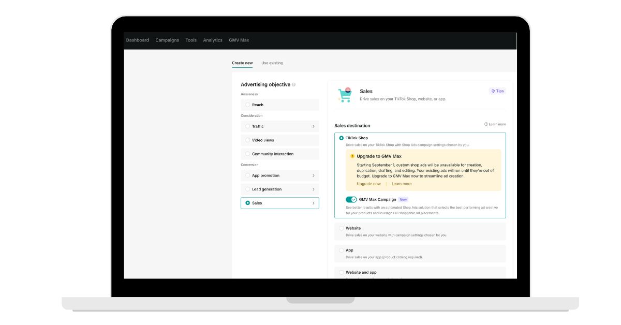621x325 pixels.
Task: Click the Sales shopping cart icon
Action: coord(345,95)
